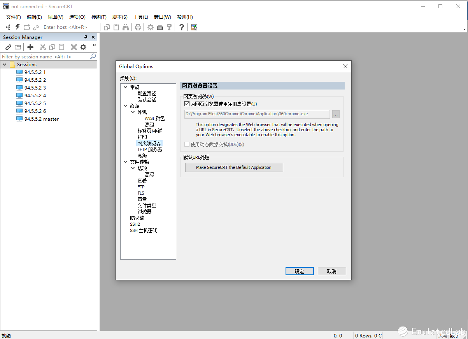Image resolution: width=468 pixels, height=339 pixels.
Task: Collapse the 外观 subcategory node
Action: [x=133, y=112]
